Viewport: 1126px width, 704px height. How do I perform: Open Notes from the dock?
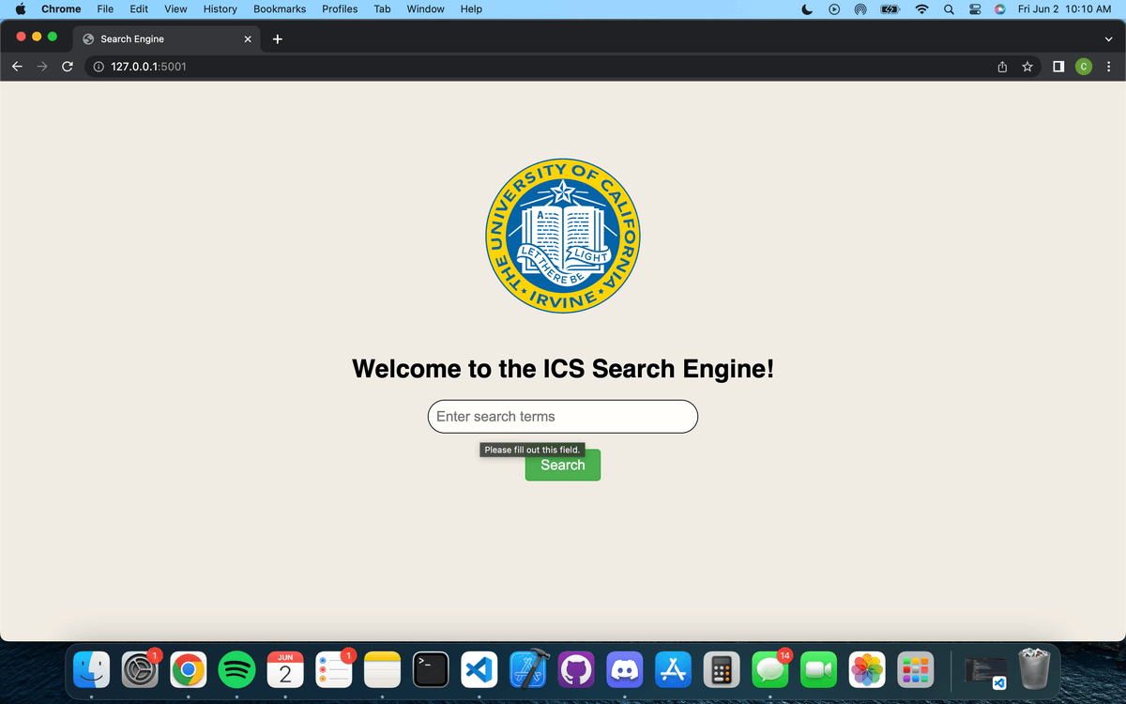(382, 669)
